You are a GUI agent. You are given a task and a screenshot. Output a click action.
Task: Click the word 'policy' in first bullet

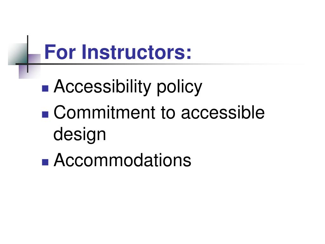point(179,86)
